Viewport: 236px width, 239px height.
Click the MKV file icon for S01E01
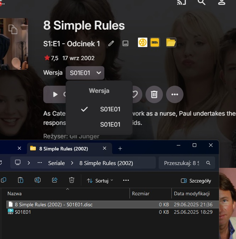[x=11, y=212]
